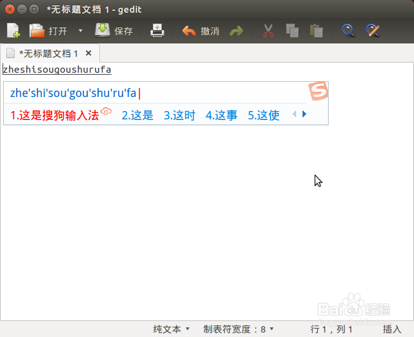
Task: Undo last action with 撤消 arrow
Action: coord(189,31)
